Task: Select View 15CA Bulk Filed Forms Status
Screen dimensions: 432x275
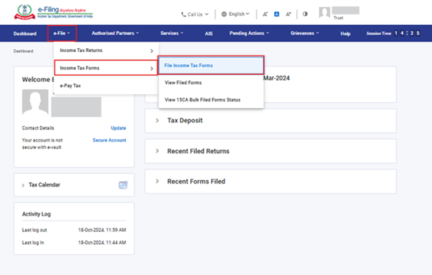Action: click(202, 100)
